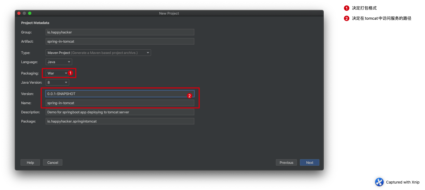Proceed with the Next button
This screenshot has width=425, height=190.
click(x=310, y=162)
